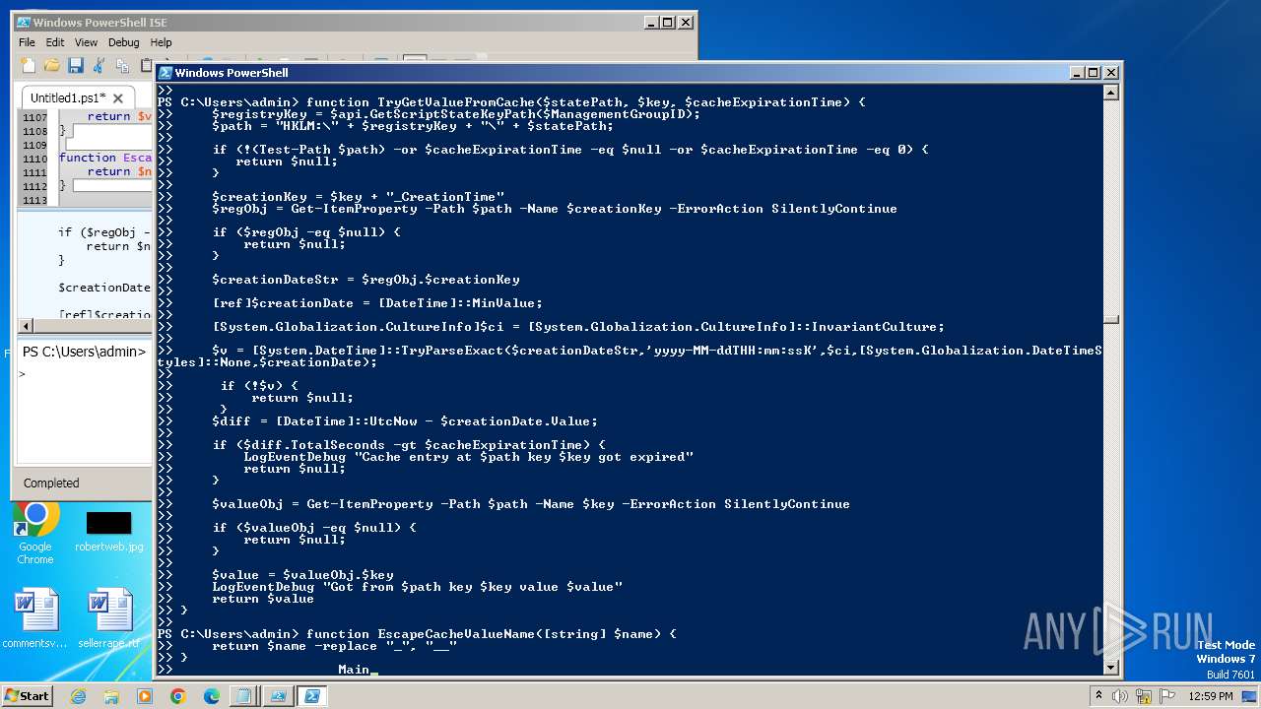The height and width of the screenshot is (709, 1261).
Task: Show hidden tray icons arrow
Action: 1098,696
